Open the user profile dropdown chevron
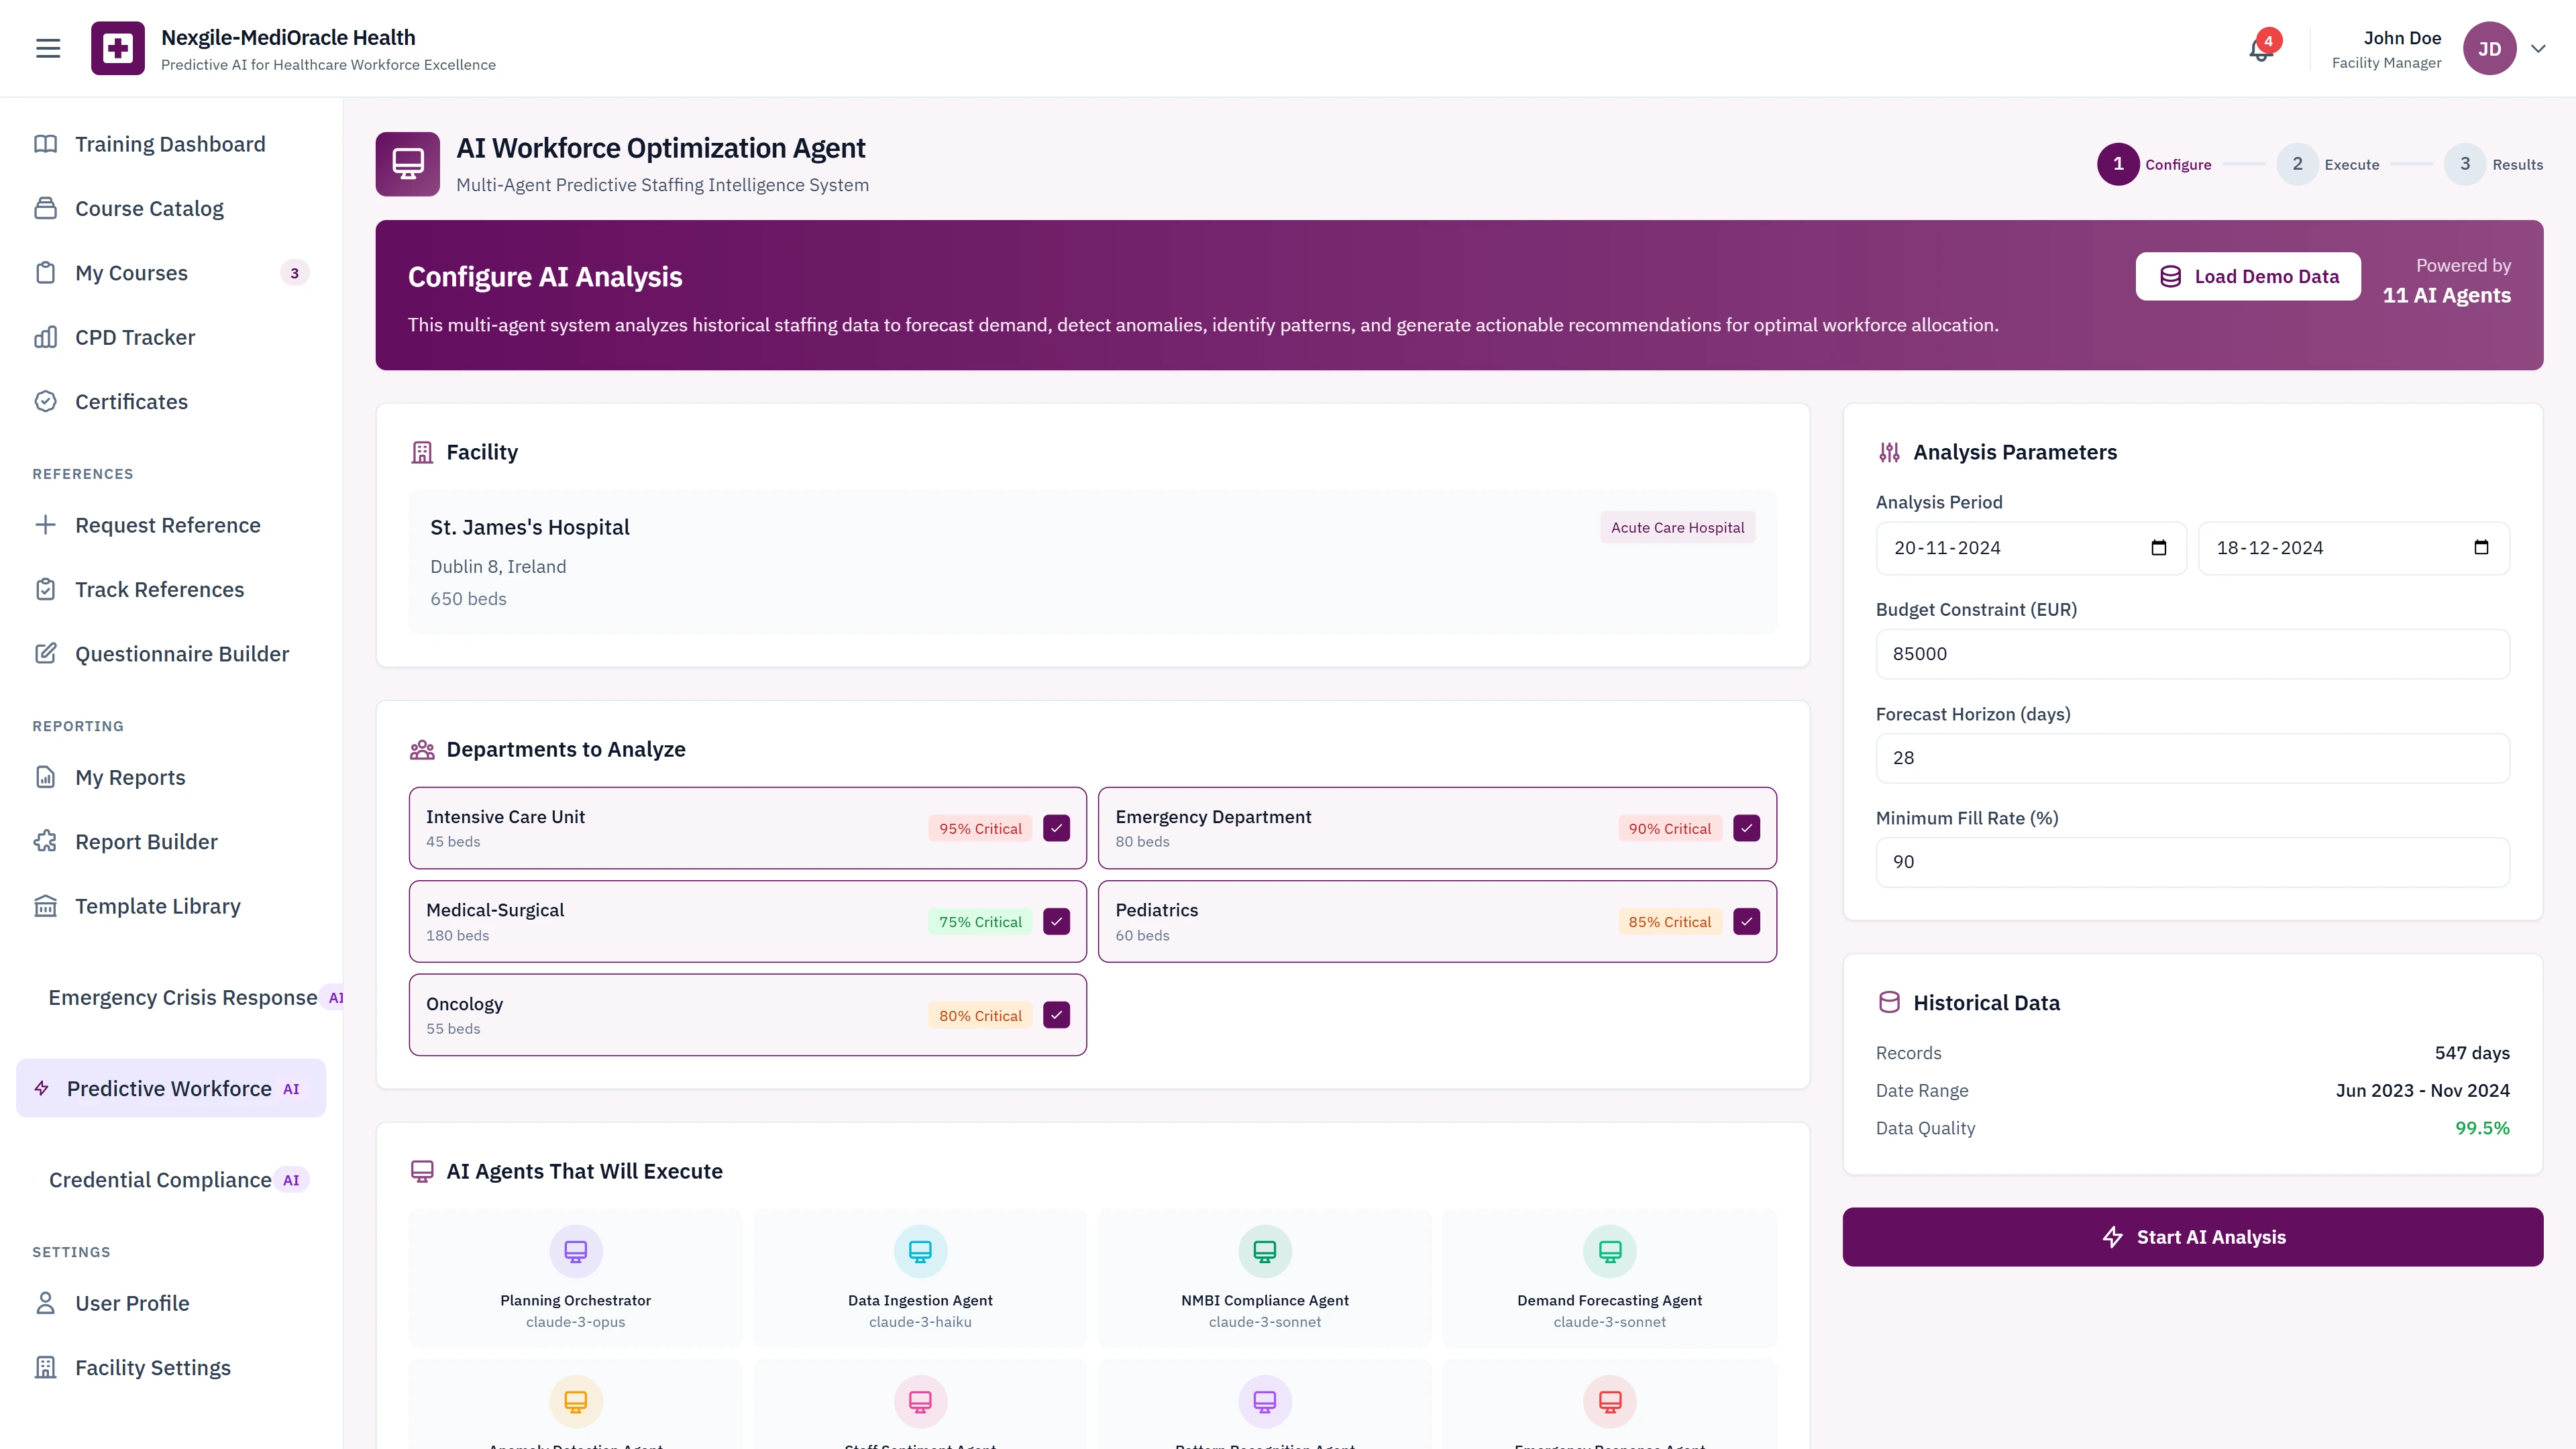The image size is (2576, 1449). [x=2538, y=48]
